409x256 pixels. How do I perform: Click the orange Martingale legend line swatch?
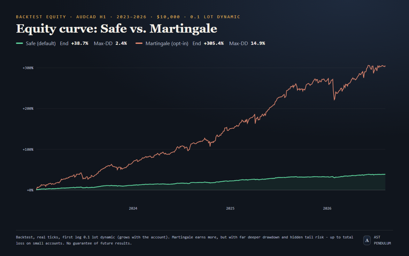pyautogui.click(x=139, y=43)
